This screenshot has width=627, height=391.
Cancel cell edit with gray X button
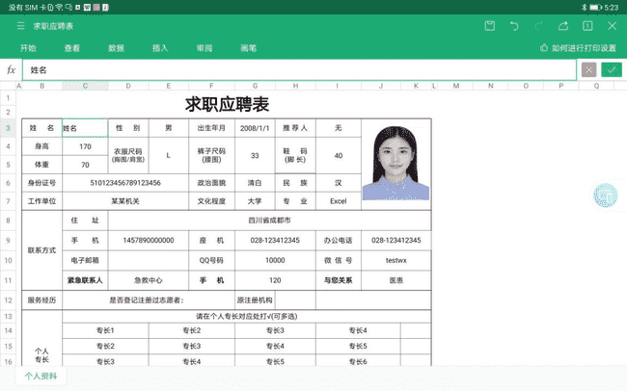588,70
